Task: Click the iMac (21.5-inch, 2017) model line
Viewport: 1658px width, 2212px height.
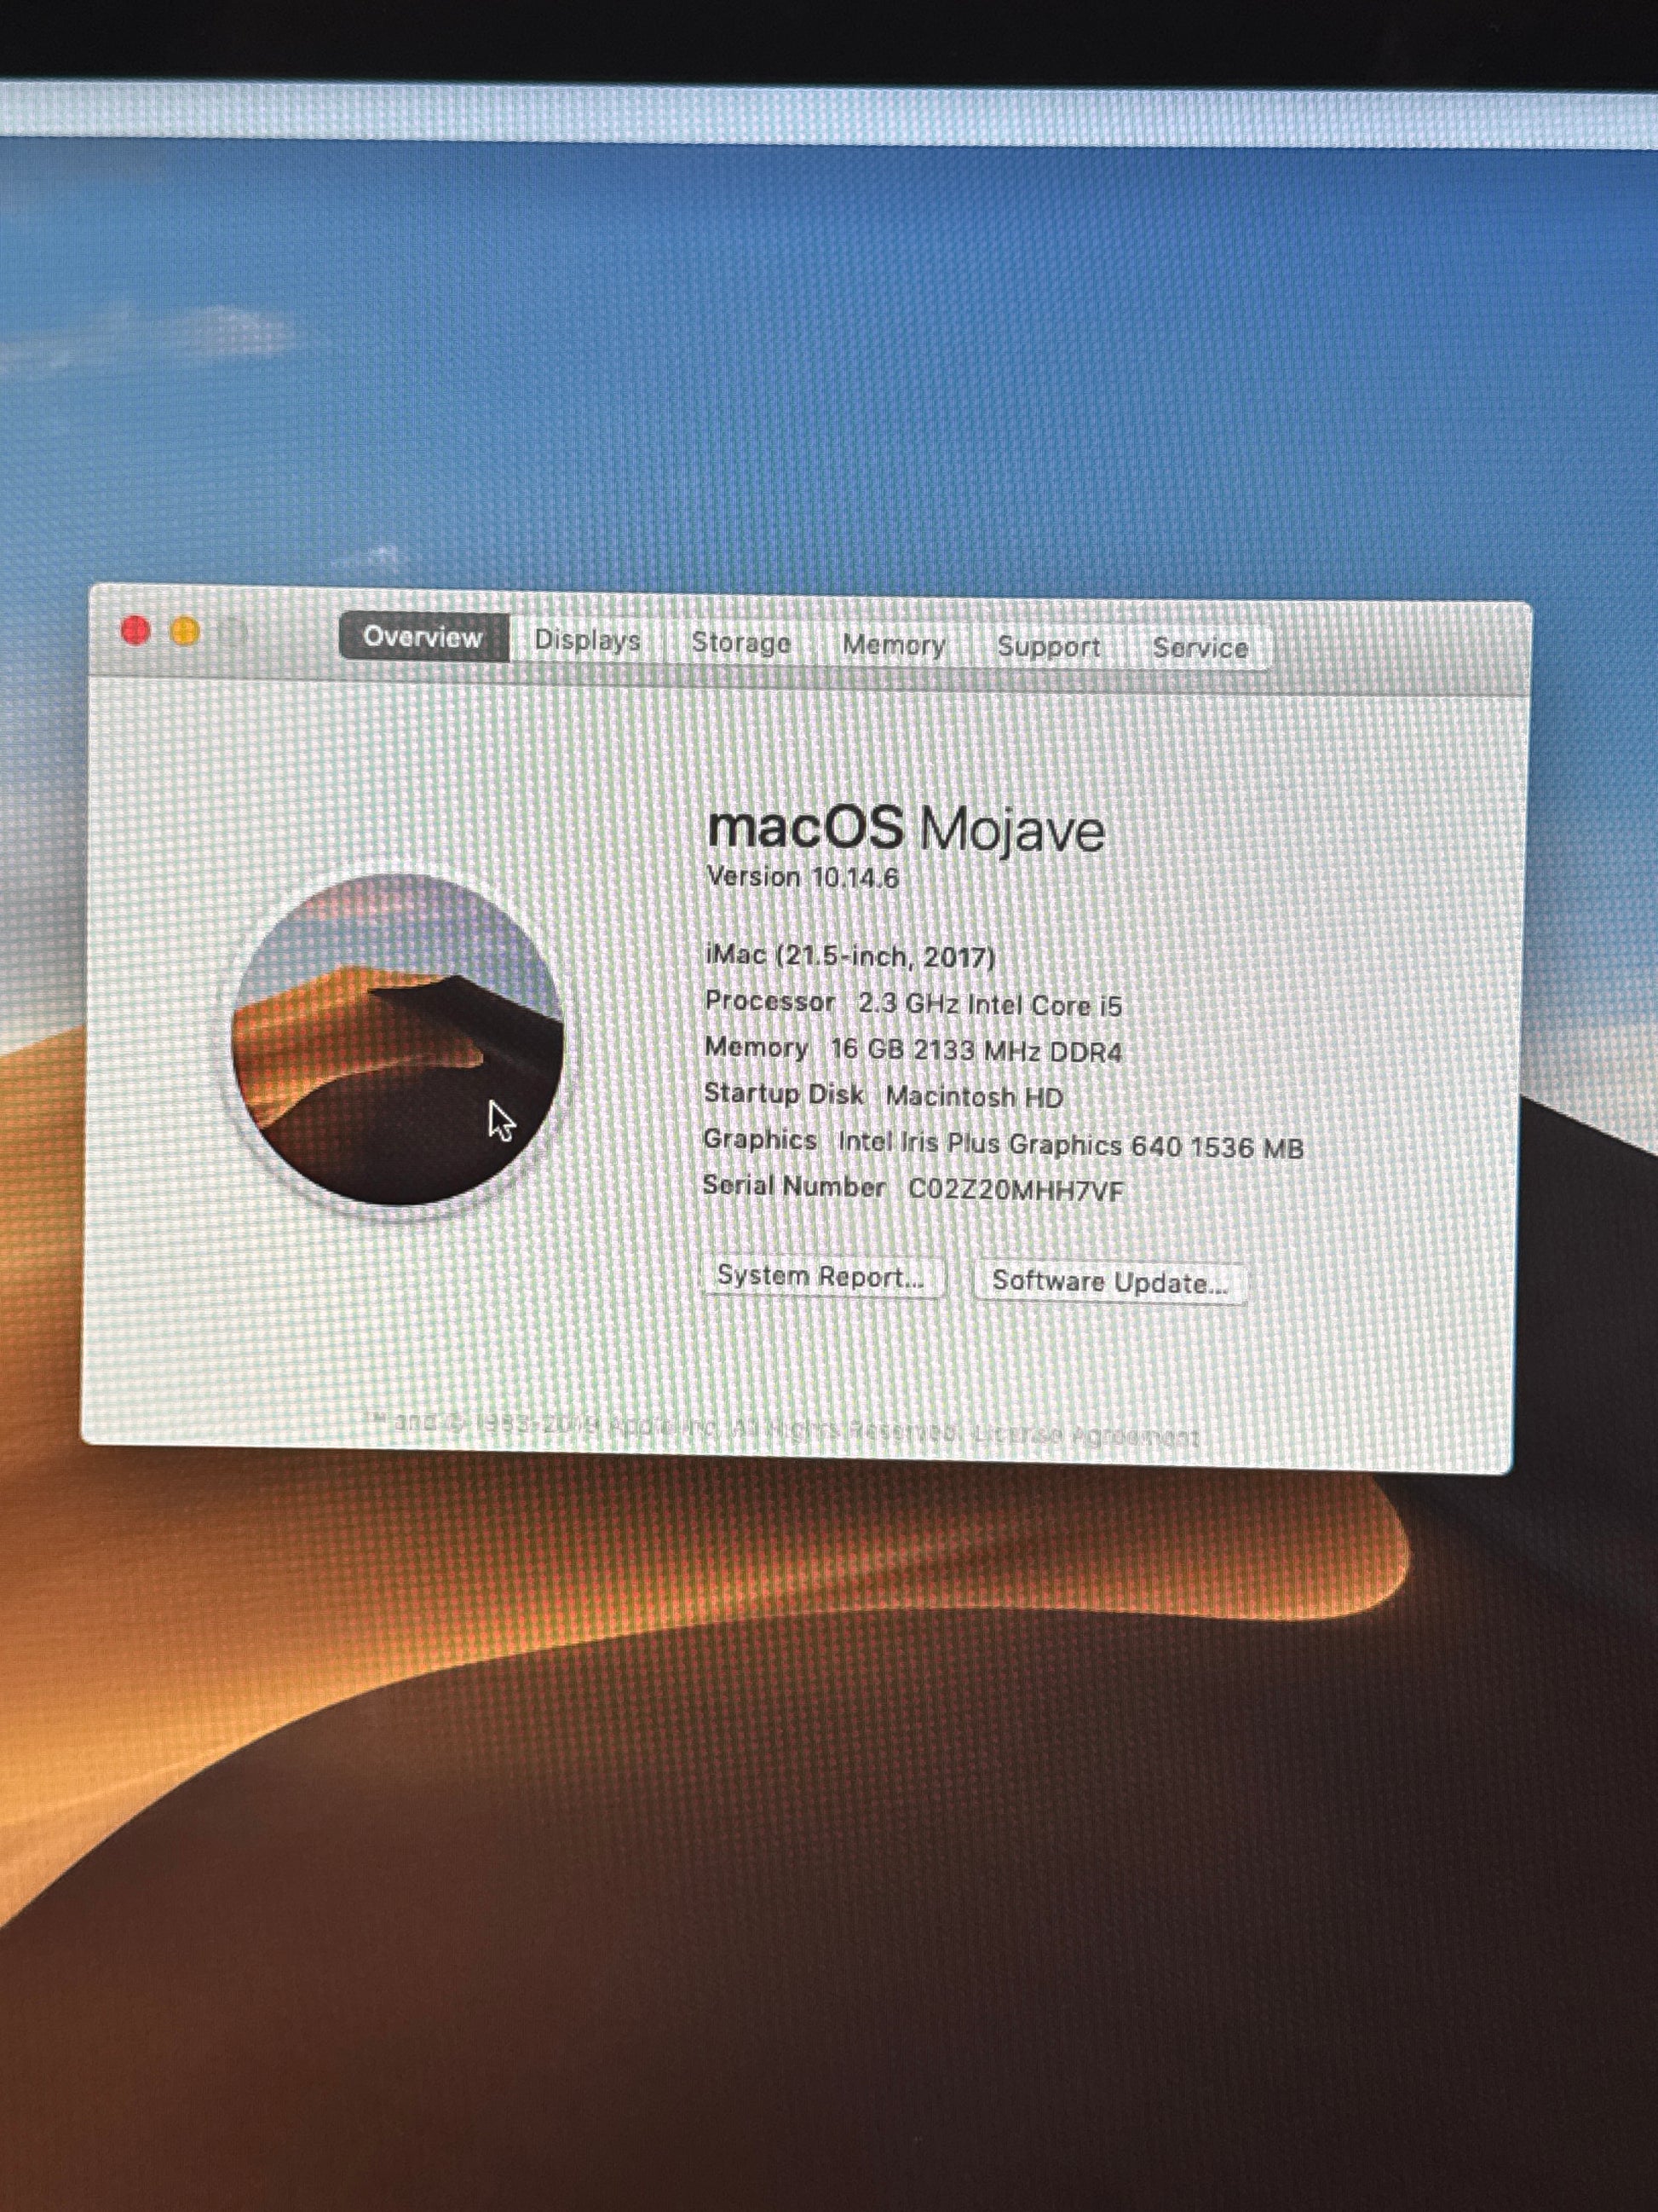Action: 850,957
